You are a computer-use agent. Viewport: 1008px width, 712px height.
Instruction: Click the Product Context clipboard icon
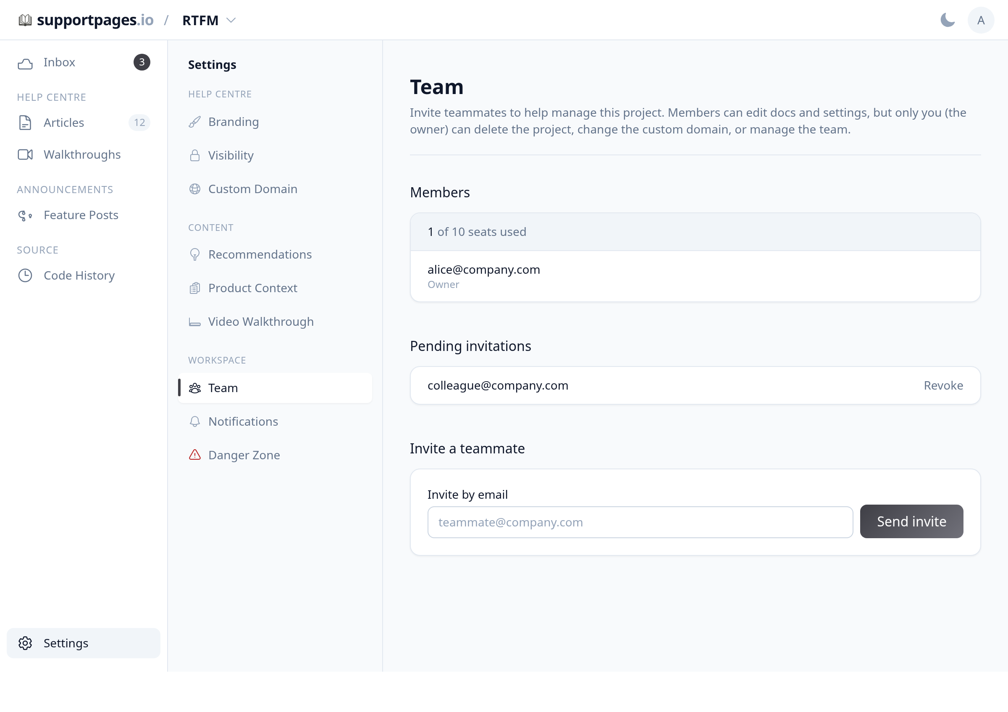(x=195, y=288)
